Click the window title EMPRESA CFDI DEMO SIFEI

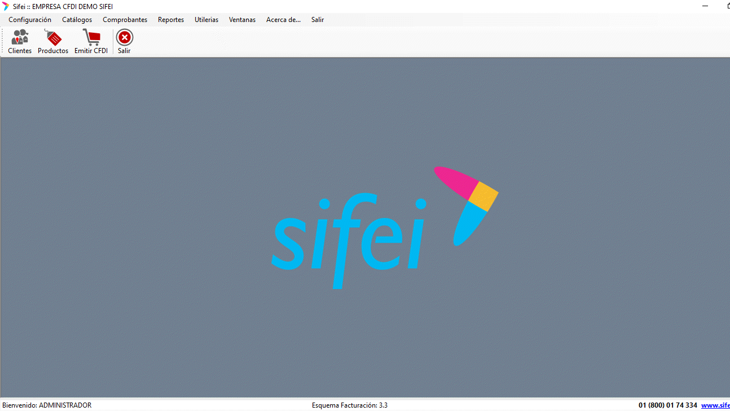click(73, 6)
